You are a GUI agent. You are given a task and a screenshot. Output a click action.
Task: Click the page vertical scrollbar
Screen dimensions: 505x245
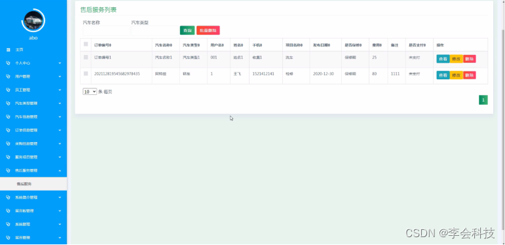(503, 129)
